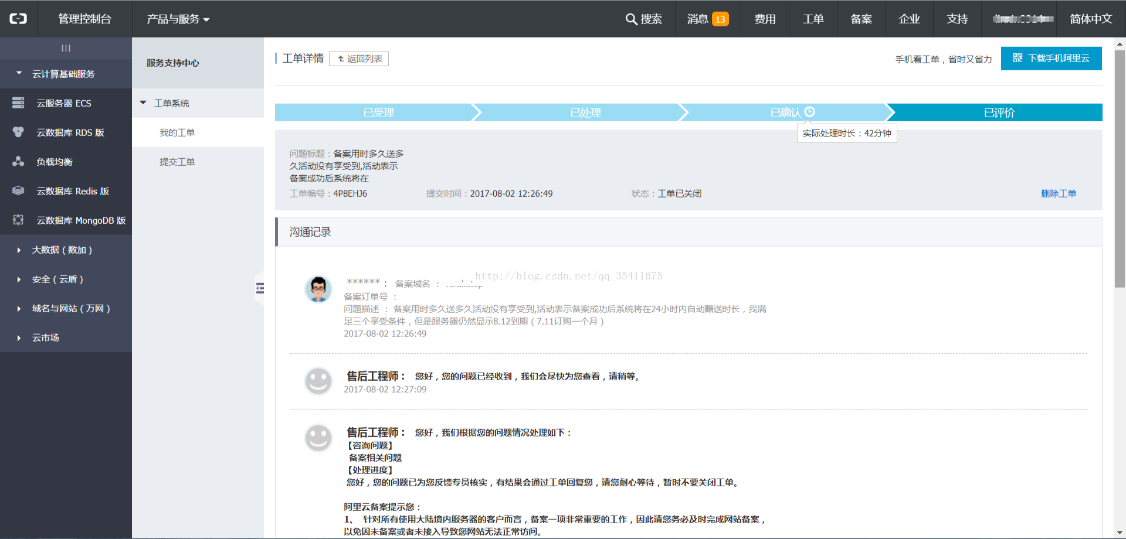Click the 返回列表 button
This screenshot has height=539, width=1126.
tap(359, 59)
